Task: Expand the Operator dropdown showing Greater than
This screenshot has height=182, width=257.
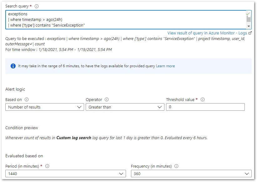Action: click(125, 107)
